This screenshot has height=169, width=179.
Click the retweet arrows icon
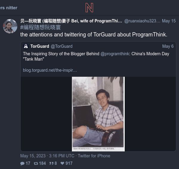click(36, 163)
